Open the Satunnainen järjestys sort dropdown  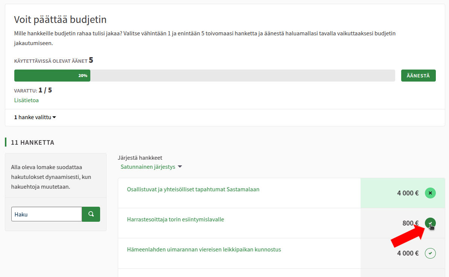click(148, 167)
